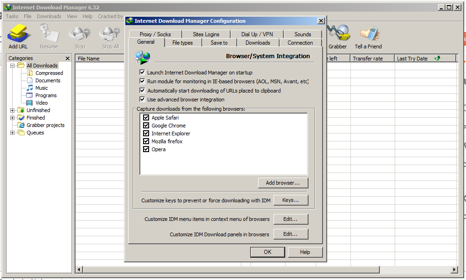Click the Tell a Friend icon
466x280 pixels.
point(370,33)
